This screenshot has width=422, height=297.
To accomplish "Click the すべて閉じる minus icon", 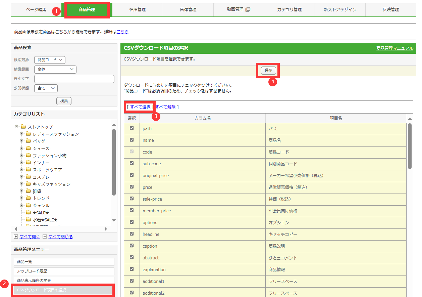I will pos(45,237).
